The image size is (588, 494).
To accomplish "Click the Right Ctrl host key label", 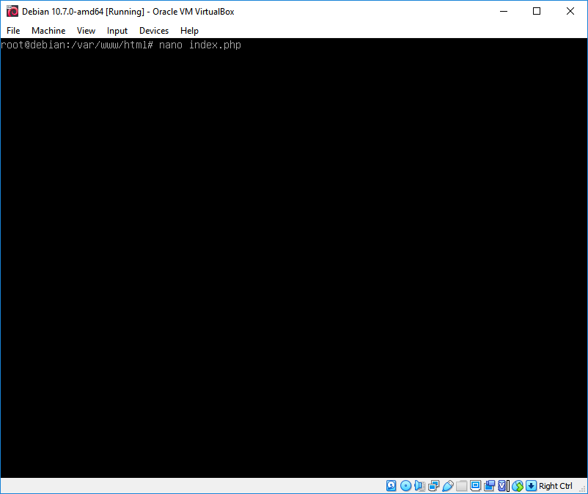I will 556,486.
